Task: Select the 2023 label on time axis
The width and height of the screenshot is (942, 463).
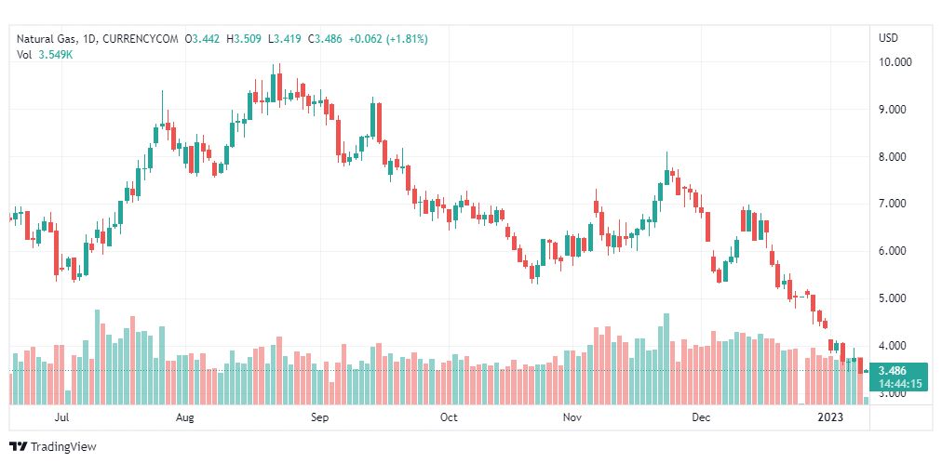Action: (833, 417)
